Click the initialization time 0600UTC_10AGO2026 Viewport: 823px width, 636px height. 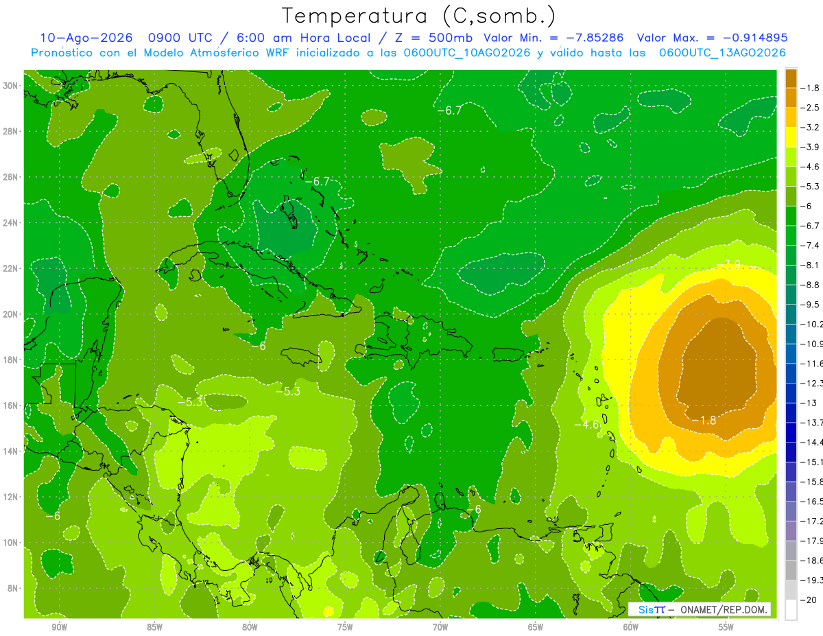pyautogui.click(x=467, y=52)
